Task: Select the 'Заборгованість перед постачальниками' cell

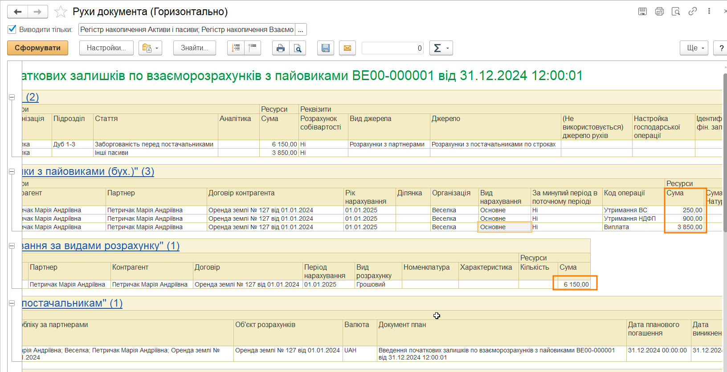Action: tap(155, 144)
